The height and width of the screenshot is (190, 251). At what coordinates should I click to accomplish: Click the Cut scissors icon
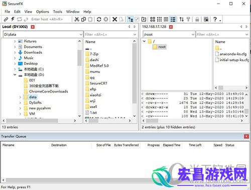[77, 19]
